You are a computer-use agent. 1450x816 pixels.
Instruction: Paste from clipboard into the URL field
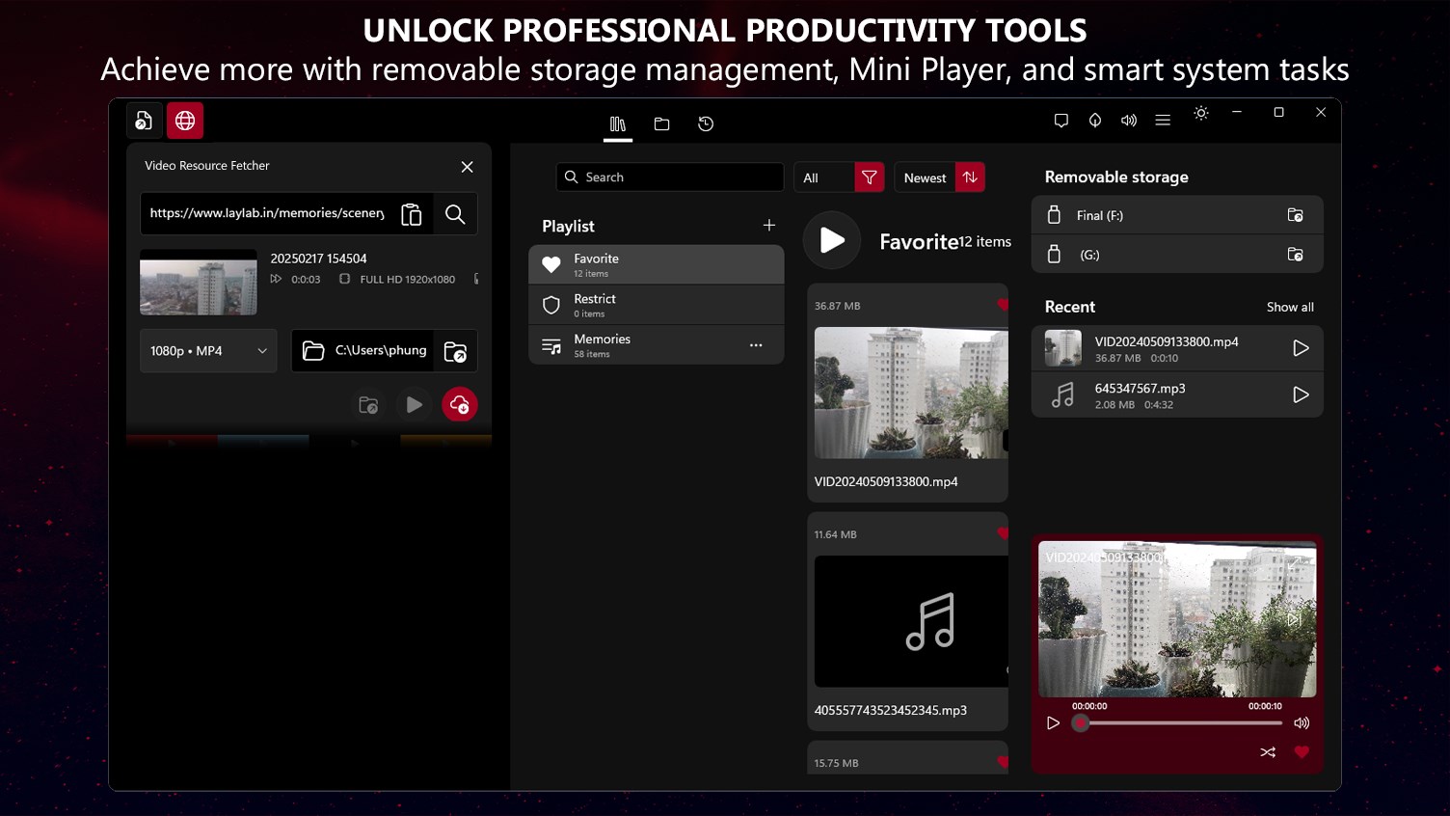412,214
